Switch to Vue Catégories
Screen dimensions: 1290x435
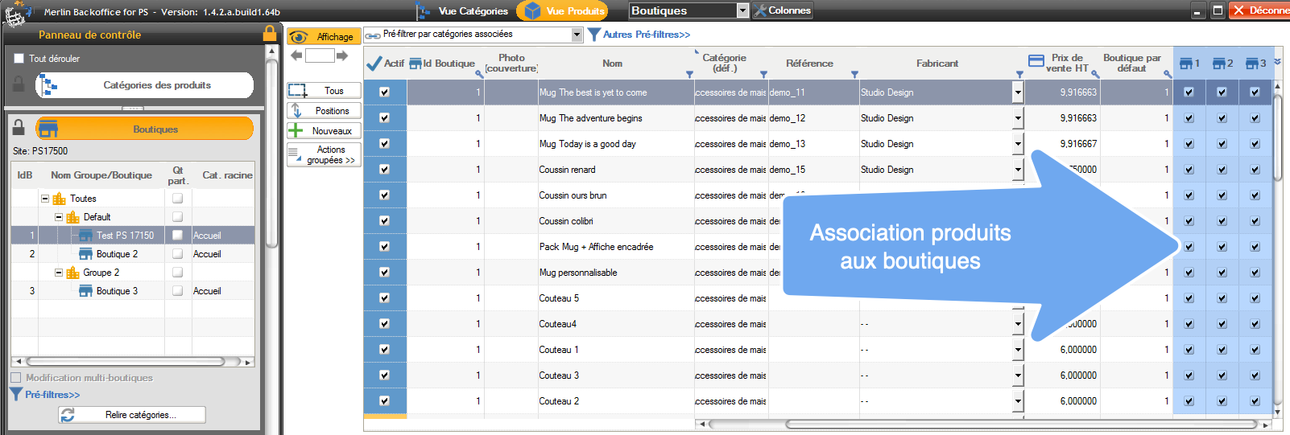[462, 10]
